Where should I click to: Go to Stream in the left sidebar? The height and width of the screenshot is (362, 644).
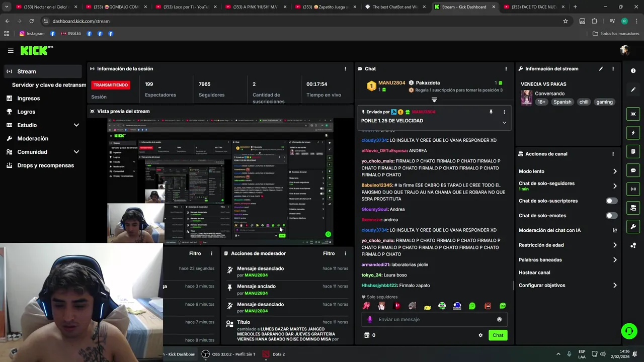(43, 71)
